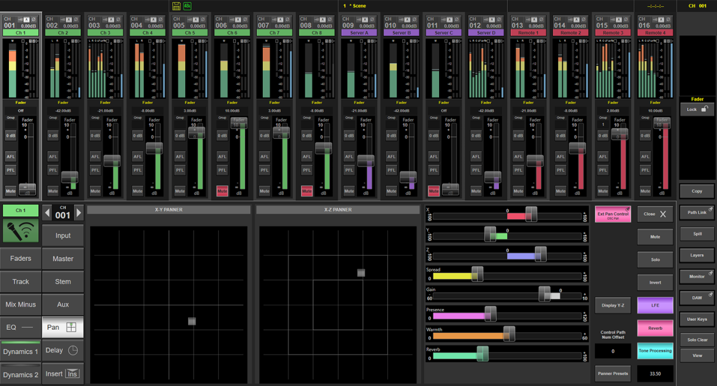The width and height of the screenshot is (717, 386).
Task: Click the green 48k sample rate icon
Action: (x=188, y=6)
